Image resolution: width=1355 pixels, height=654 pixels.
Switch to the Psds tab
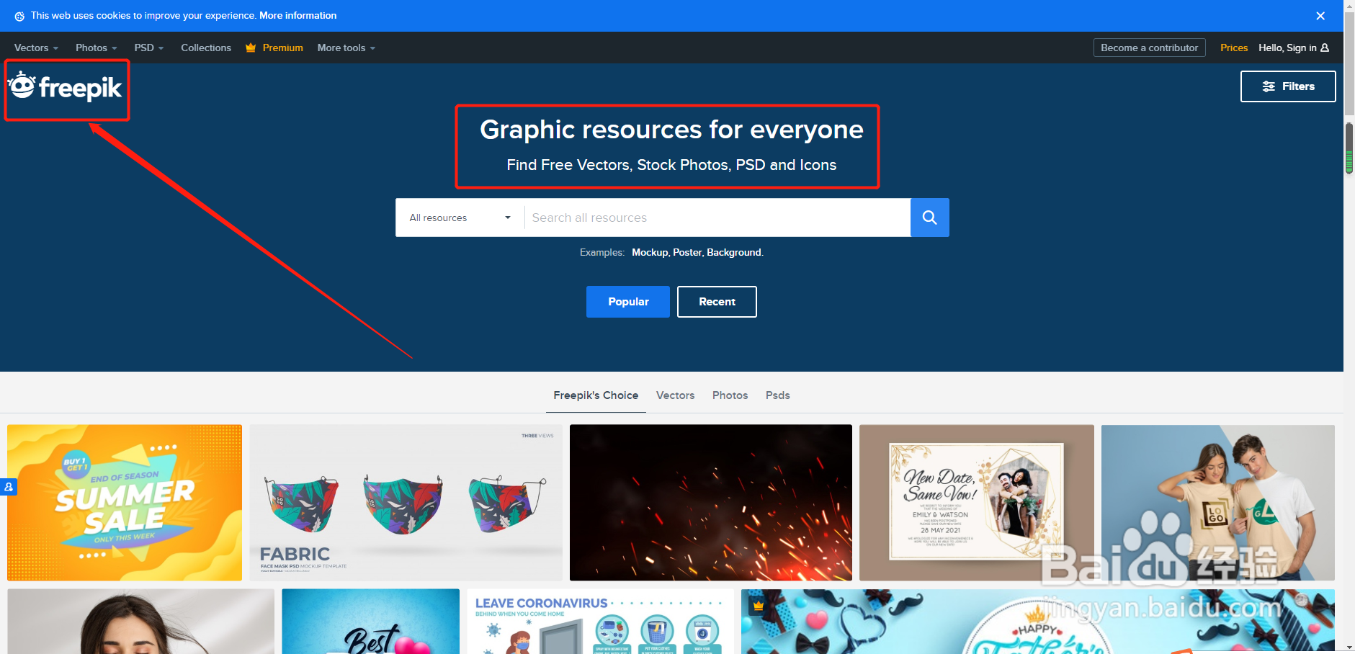tap(777, 395)
